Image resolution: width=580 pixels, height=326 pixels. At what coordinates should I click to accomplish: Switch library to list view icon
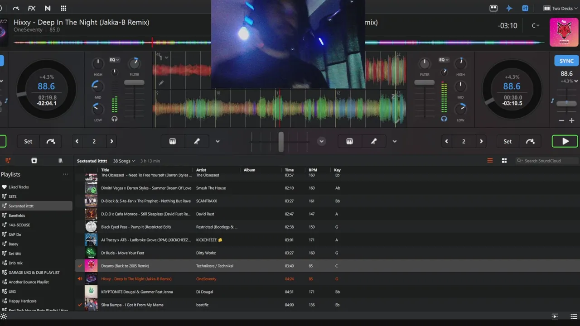pyautogui.click(x=490, y=161)
